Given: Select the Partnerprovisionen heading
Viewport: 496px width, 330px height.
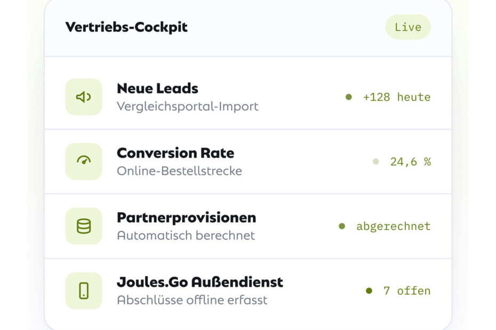Looking at the screenshot, I should click(186, 218).
